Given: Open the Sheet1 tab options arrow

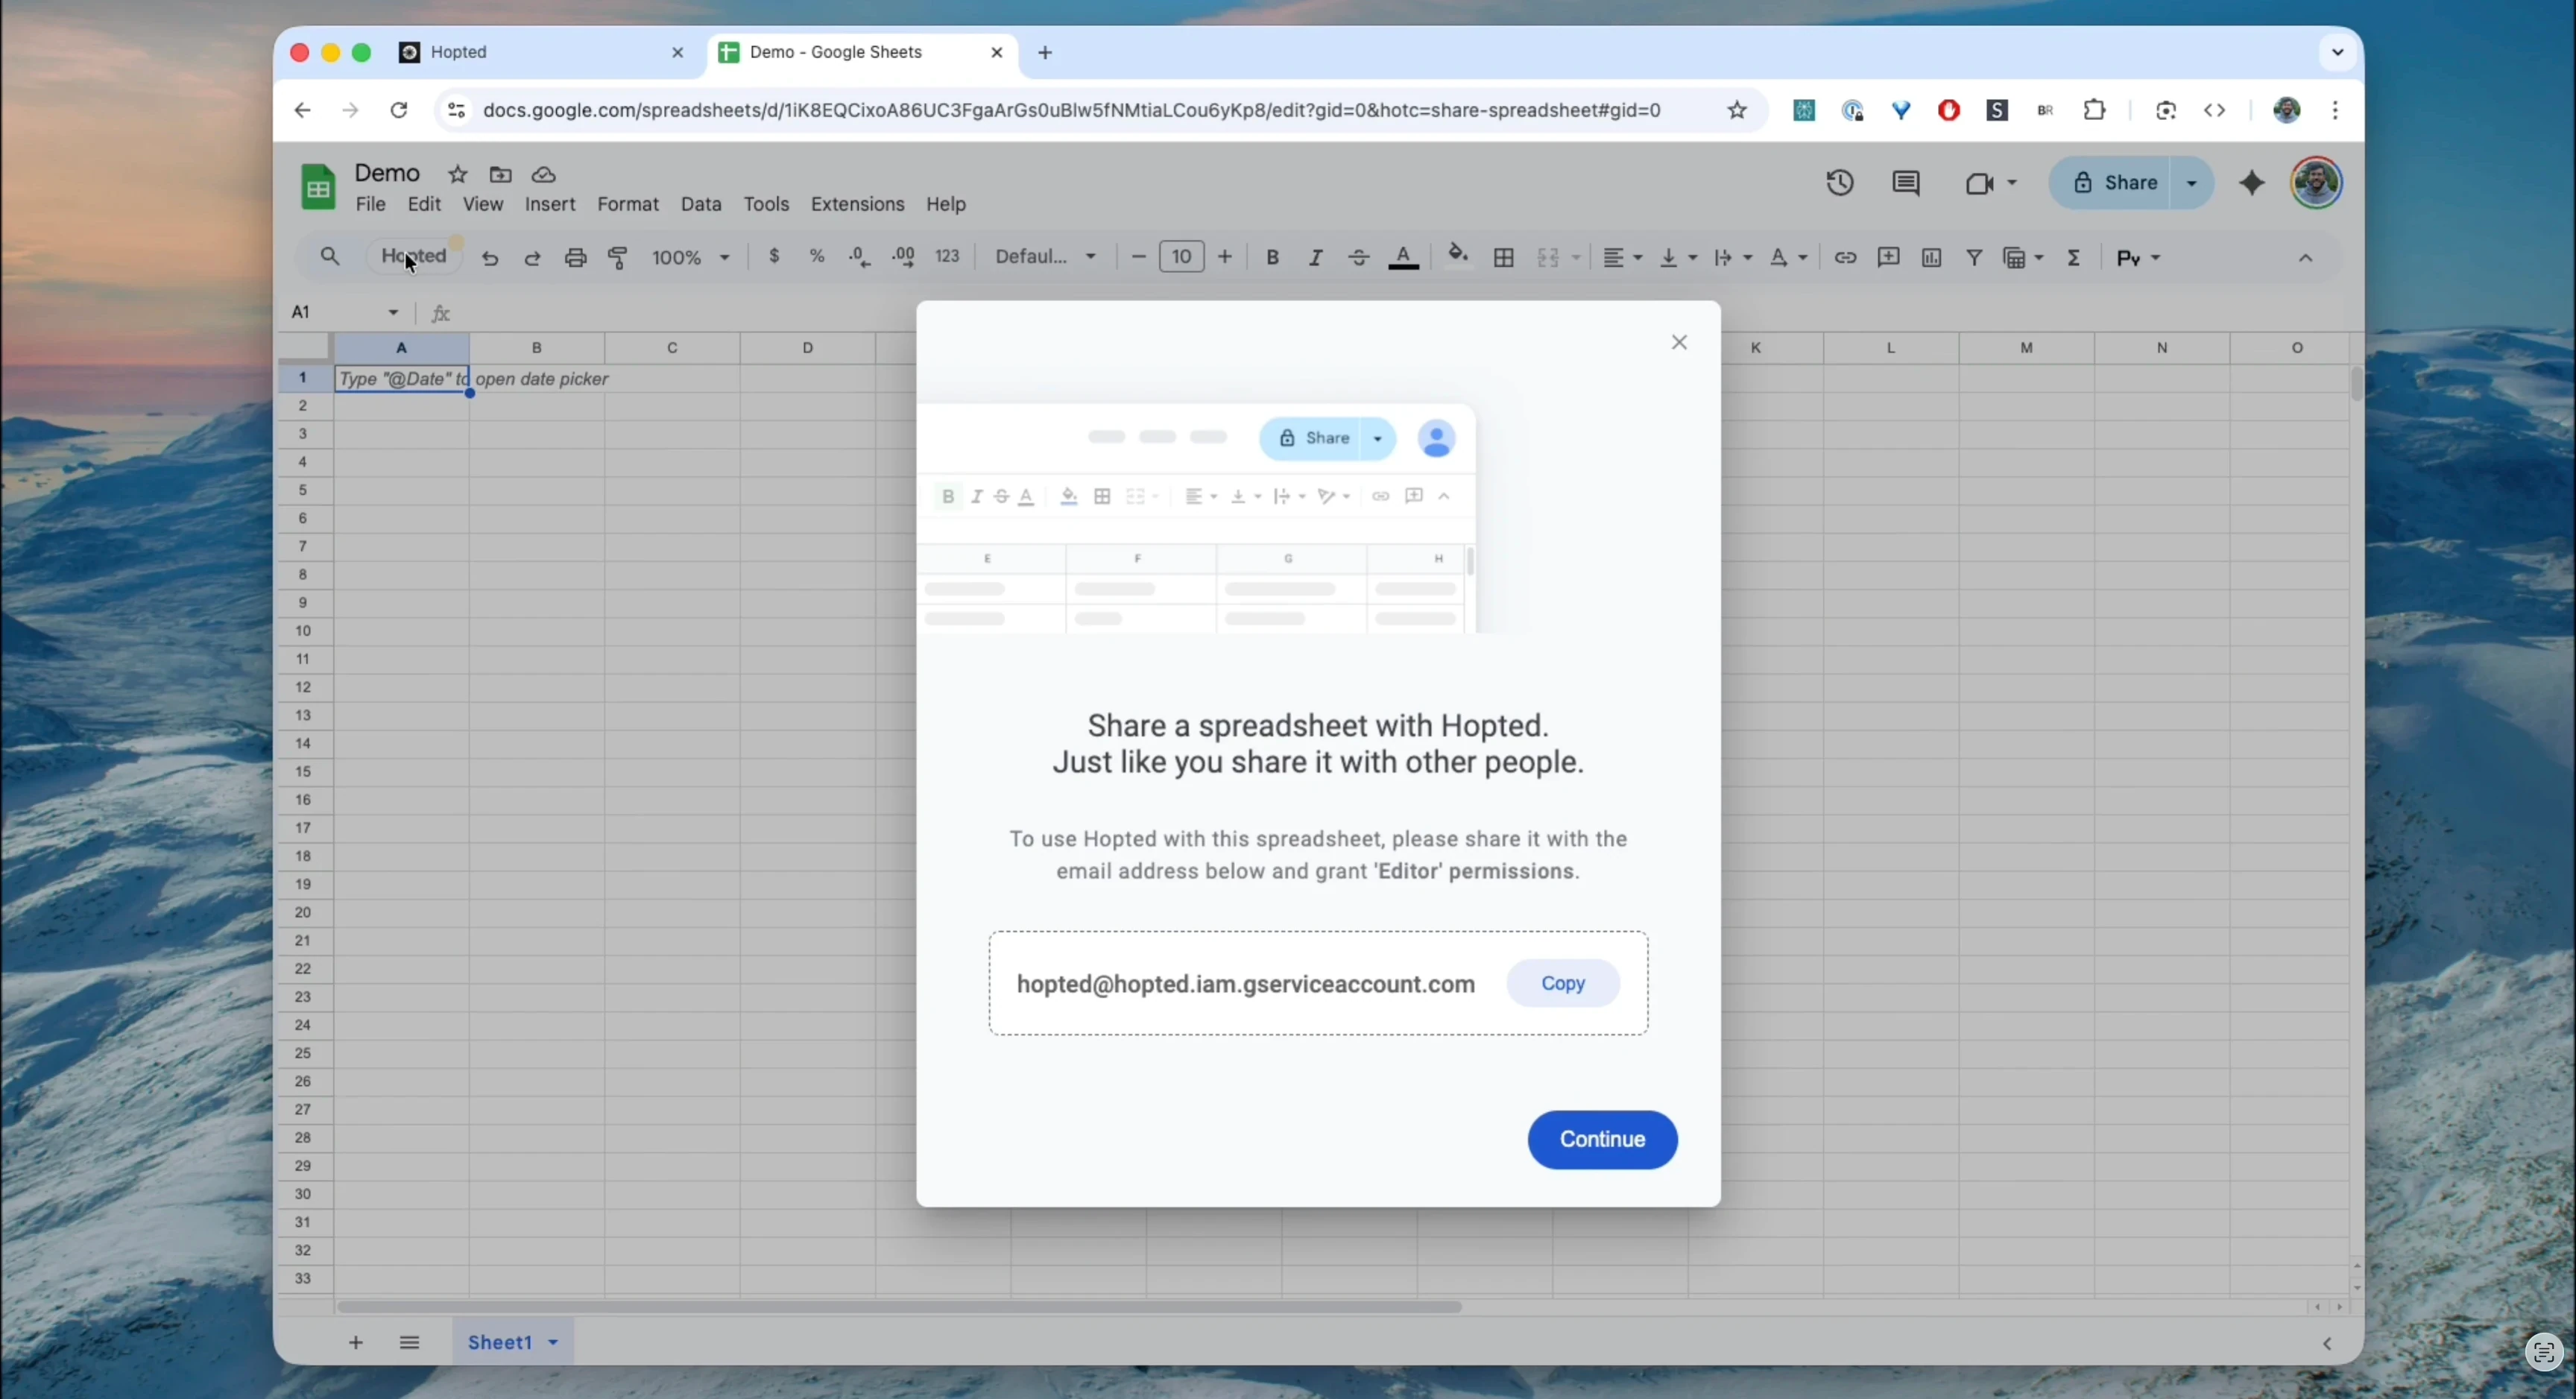Looking at the screenshot, I should (553, 1342).
